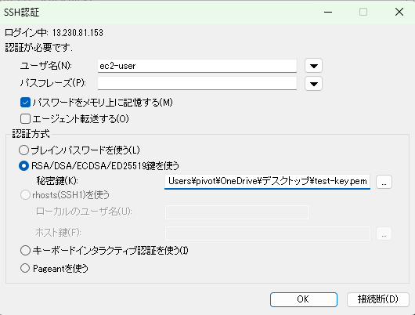Click the maximize window icon
The image size is (415, 315).
tap(363, 12)
